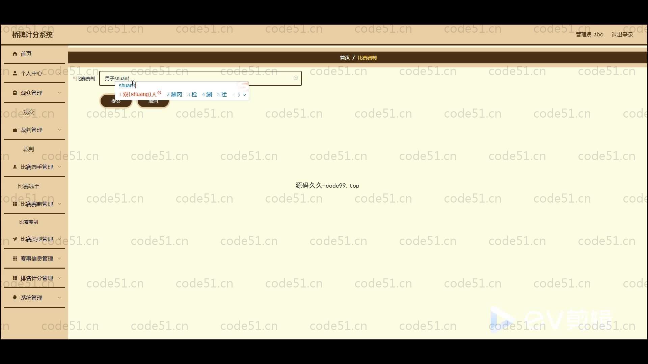Viewport: 648px width, 364px height.
Task: Expand the 系统管理 menu chevron
Action: [59, 298]
